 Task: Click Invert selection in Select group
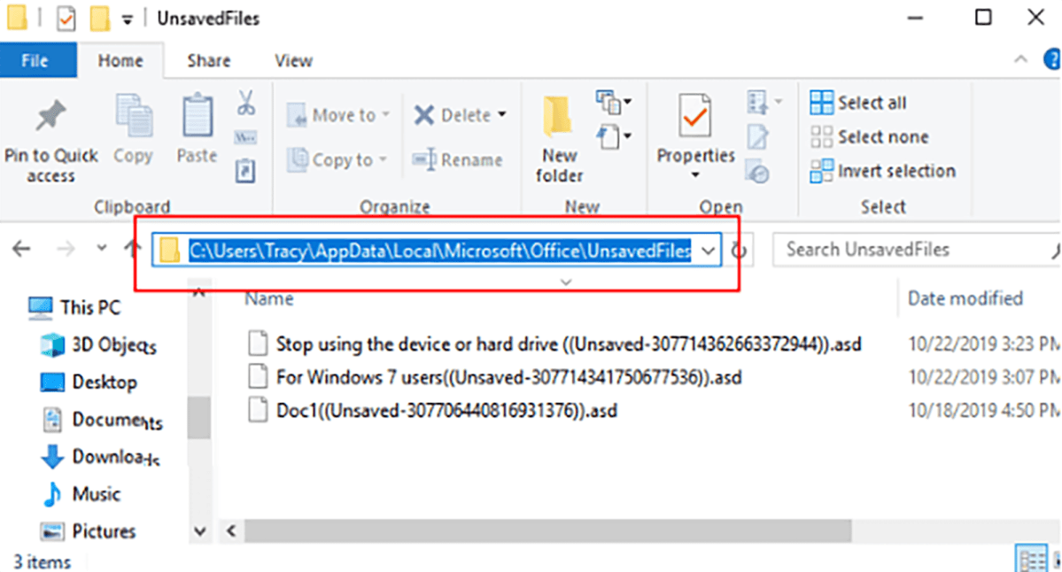pos(882,171)
